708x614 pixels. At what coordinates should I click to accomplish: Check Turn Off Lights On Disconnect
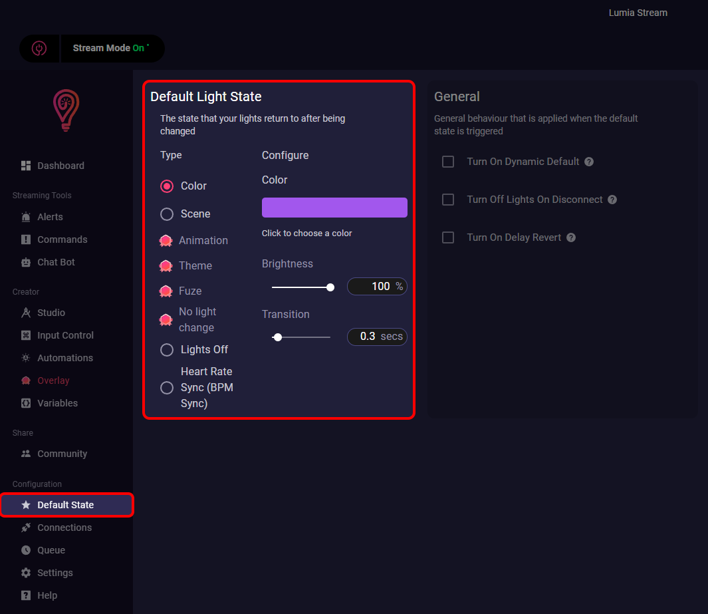point(448,200)
